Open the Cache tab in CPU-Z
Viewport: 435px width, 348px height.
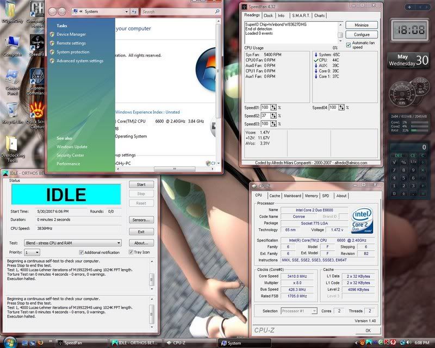(275, 196)
